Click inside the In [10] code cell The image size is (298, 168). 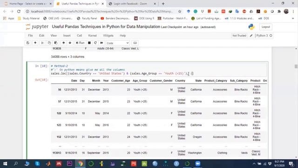(158, 70)
